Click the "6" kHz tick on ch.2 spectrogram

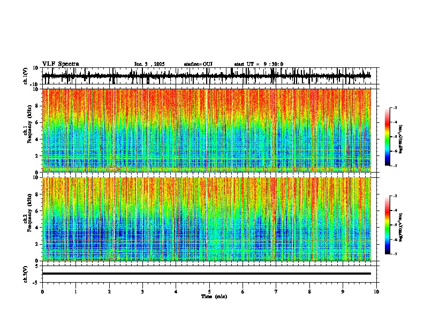[x=38, y=211]
